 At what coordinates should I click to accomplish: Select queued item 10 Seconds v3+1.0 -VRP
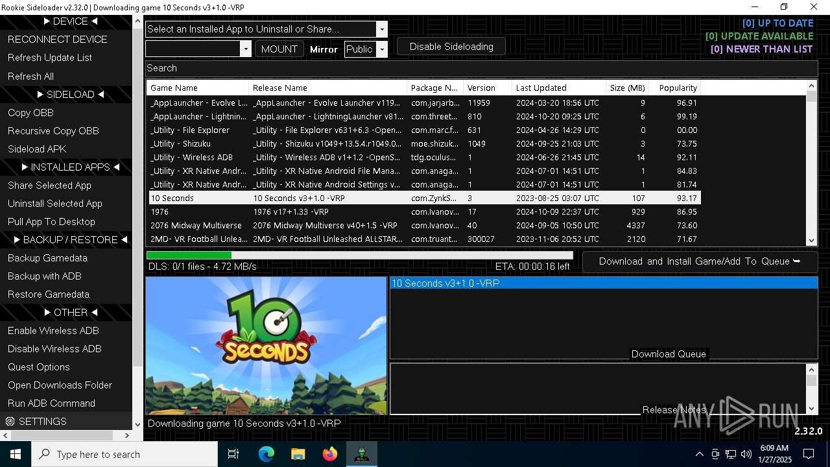[604, 283]
